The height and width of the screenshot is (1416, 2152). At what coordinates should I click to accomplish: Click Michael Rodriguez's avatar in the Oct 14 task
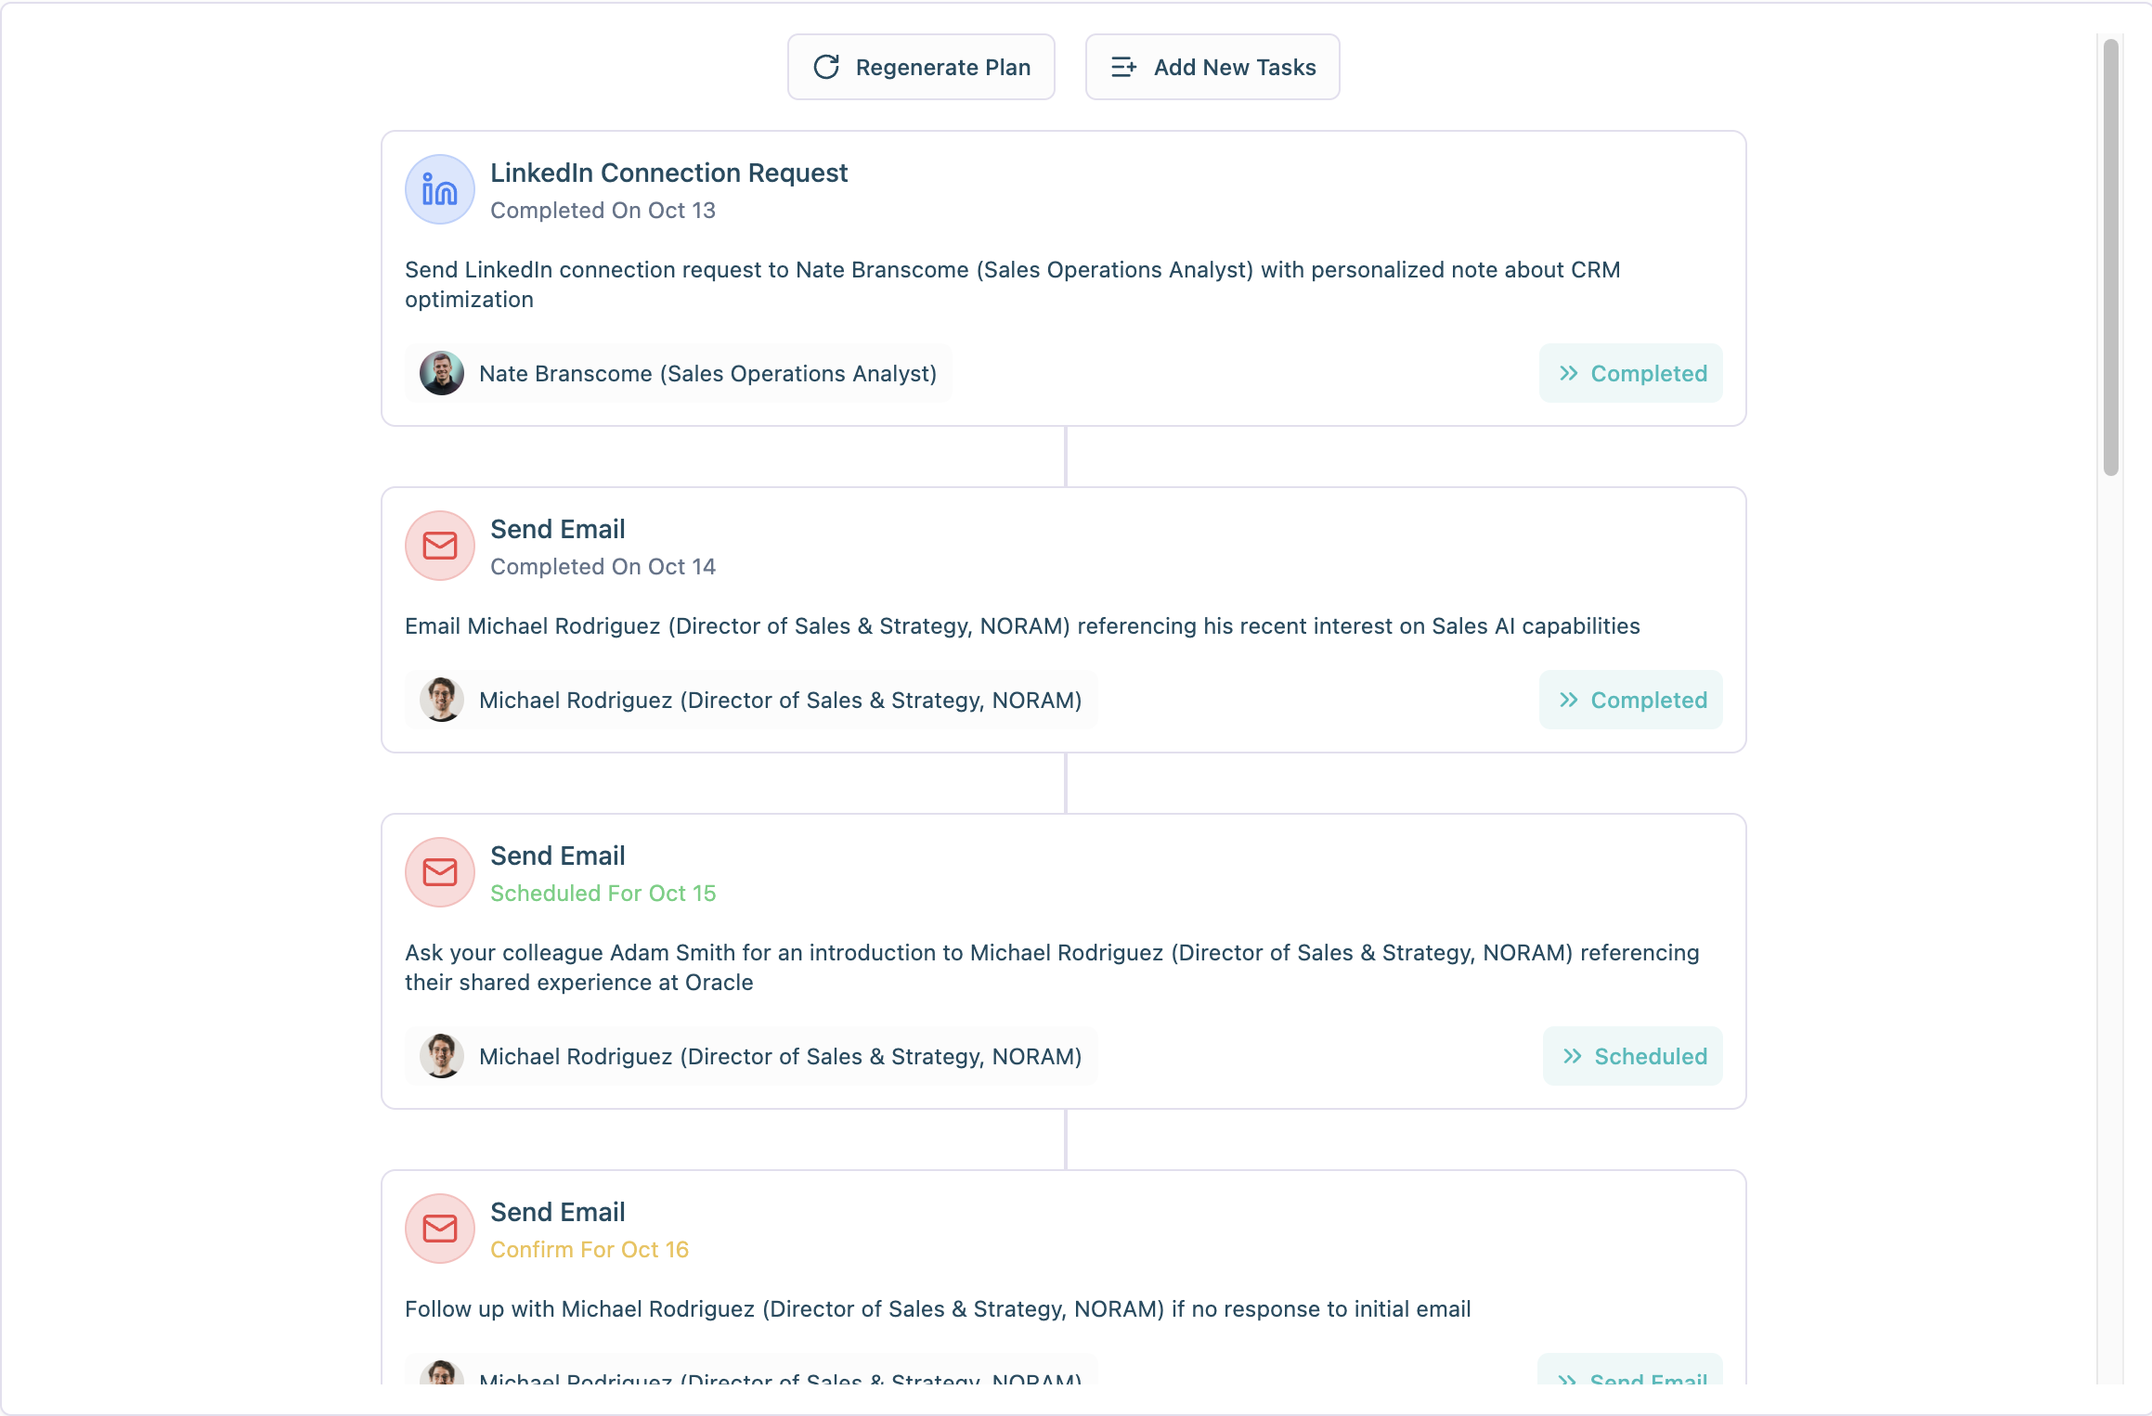point(442,700)
